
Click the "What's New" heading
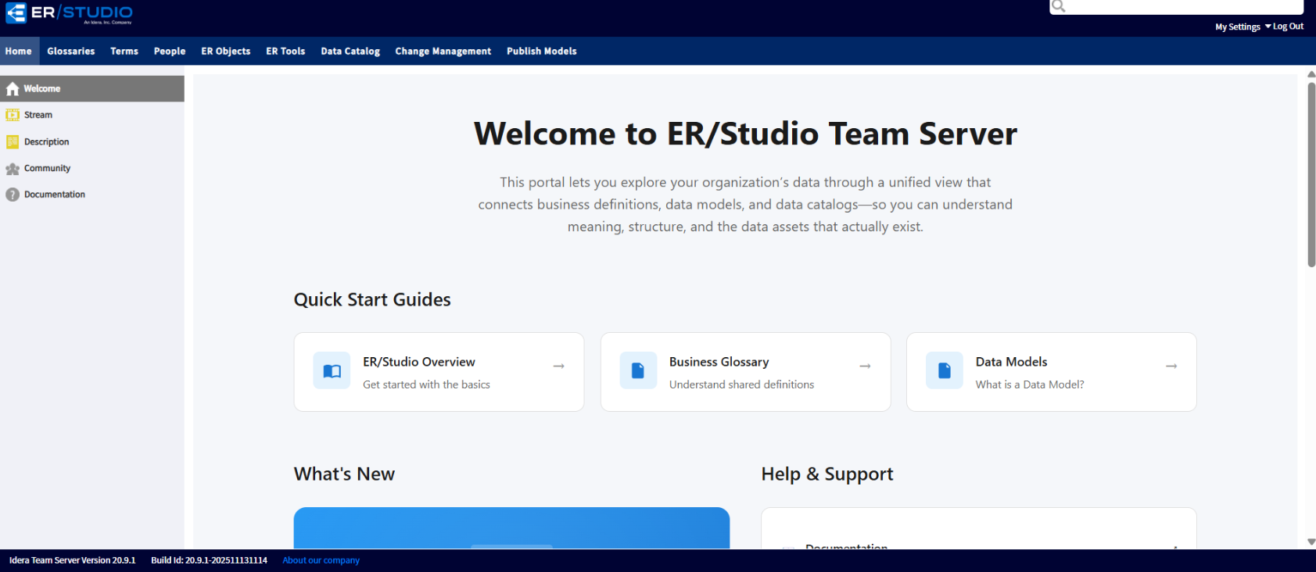click(344, 474)
